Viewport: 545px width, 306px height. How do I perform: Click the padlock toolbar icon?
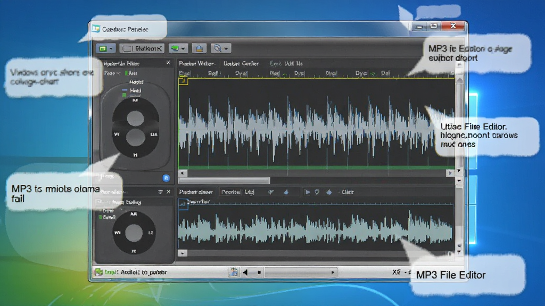199,48
